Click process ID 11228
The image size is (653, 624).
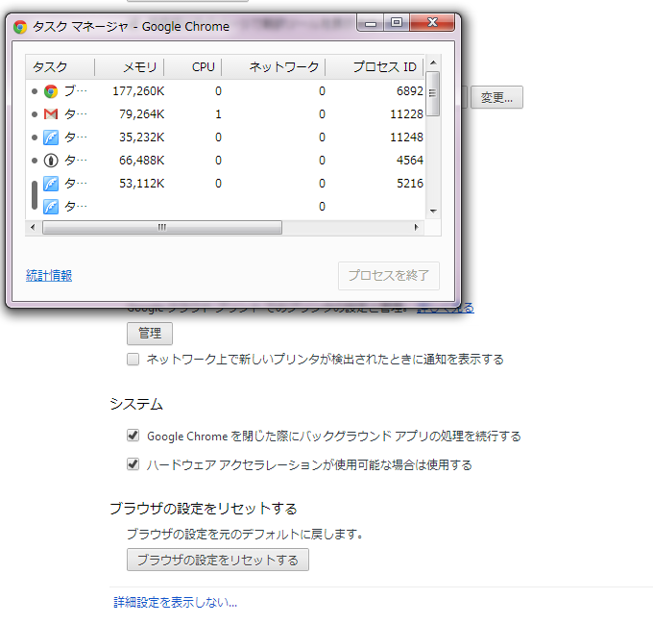pyautogui.click(x=406, y=114)
